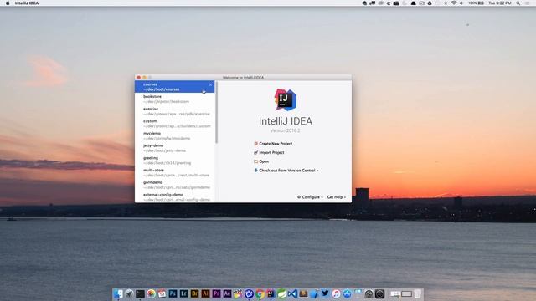Image resolution: width=536 pixels, height=301 pixels.
Task: Open the courses recent project
Action: point(174,87)
